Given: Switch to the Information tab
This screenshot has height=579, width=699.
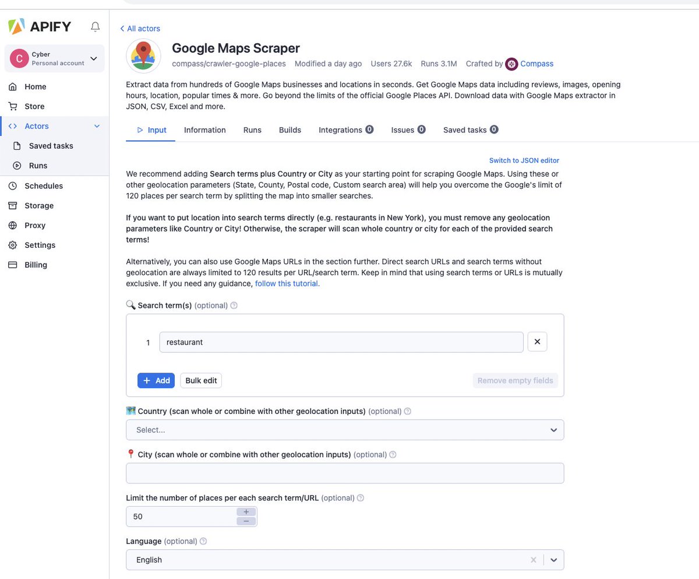Looking at the screenshot, I should click(205, 130).
